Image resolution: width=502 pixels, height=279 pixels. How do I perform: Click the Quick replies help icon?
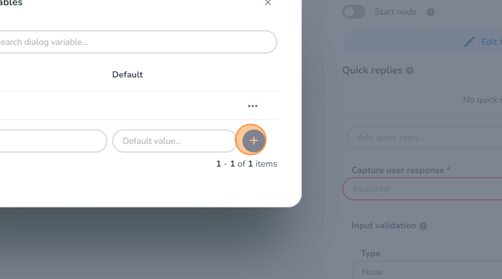(x=410, y=70)
